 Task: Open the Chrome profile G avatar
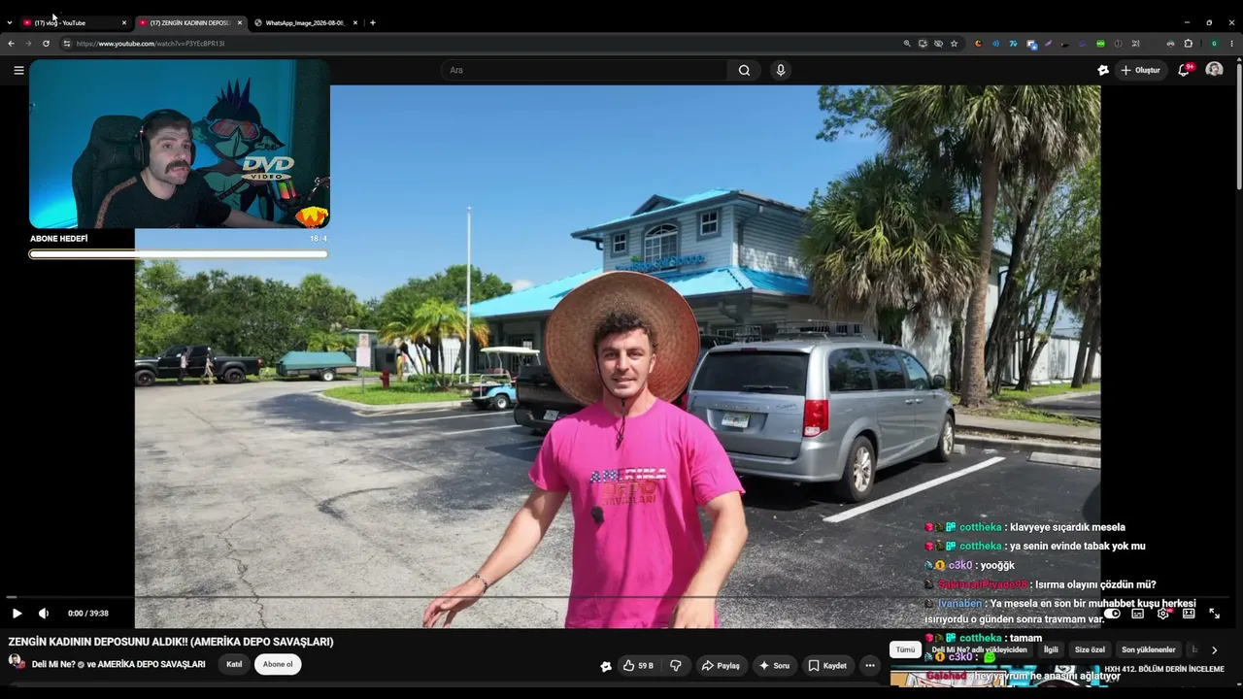click(1214, 44)
